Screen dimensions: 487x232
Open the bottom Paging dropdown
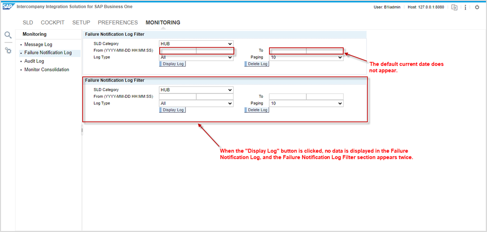306,103
